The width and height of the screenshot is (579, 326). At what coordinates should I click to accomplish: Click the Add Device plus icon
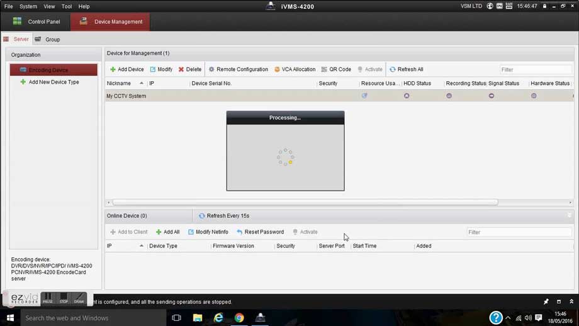113,70
